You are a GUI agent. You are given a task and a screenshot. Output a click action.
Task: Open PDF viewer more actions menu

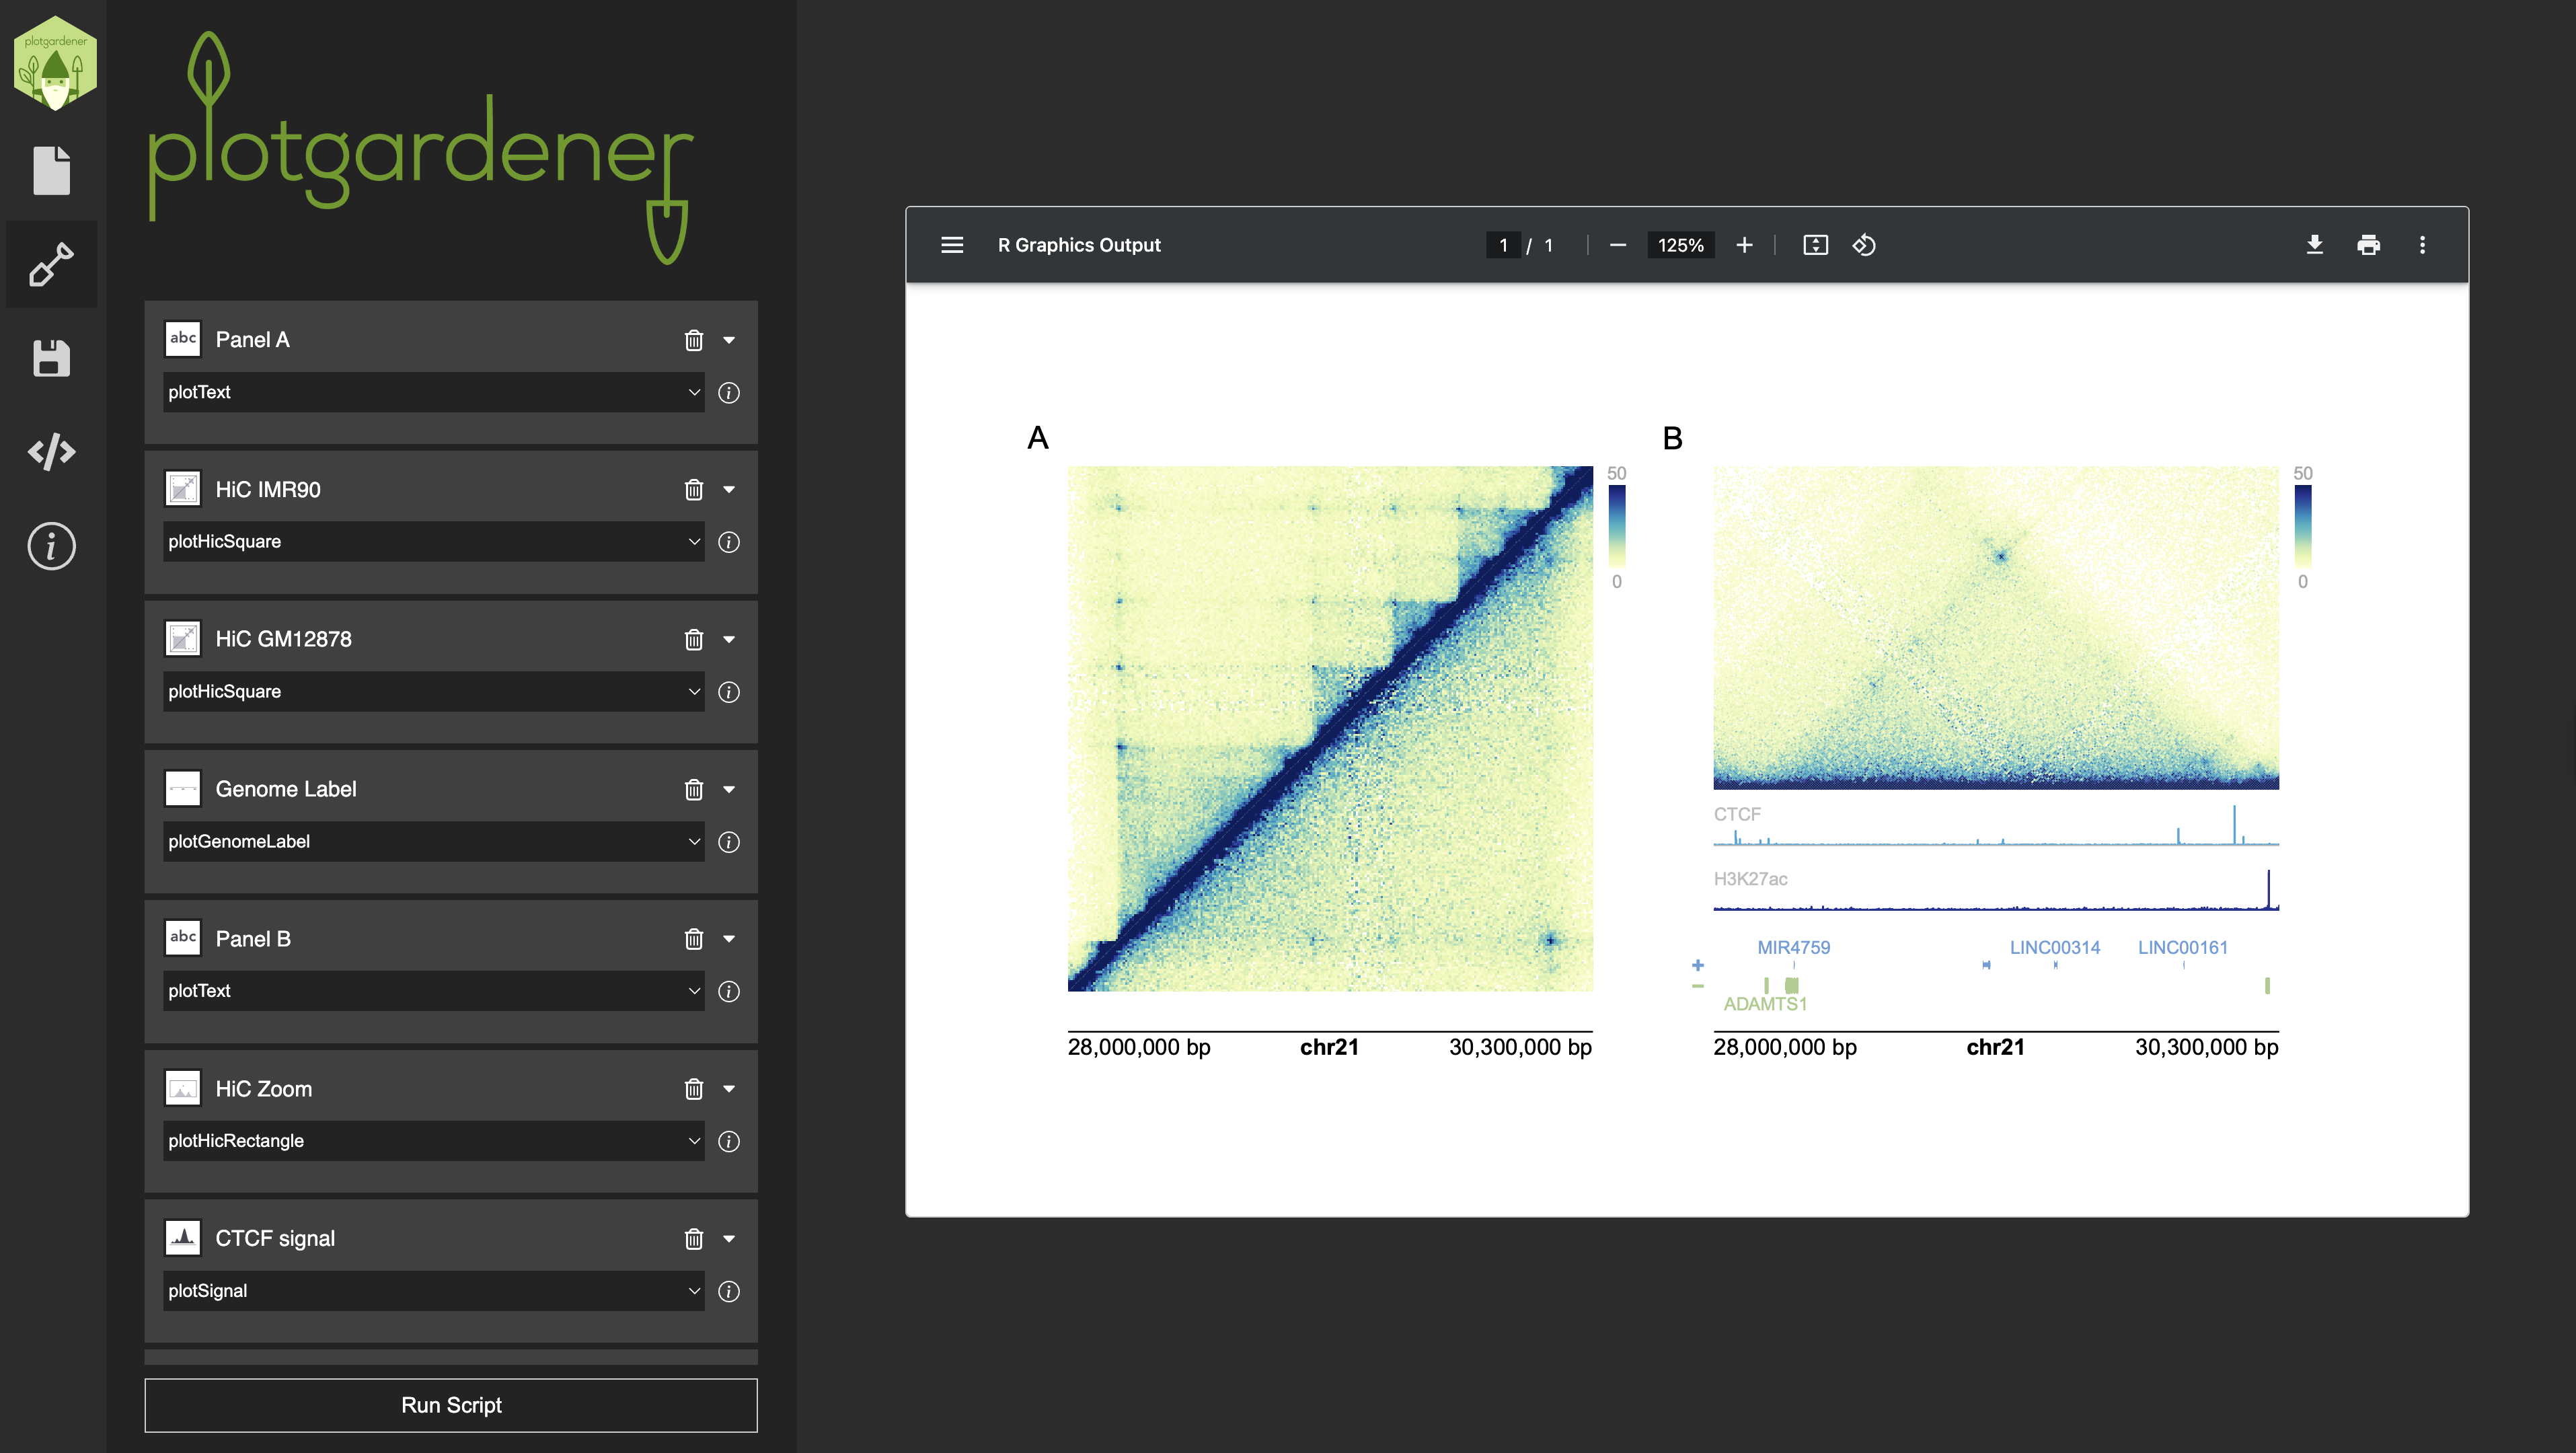click(2422, 245)
